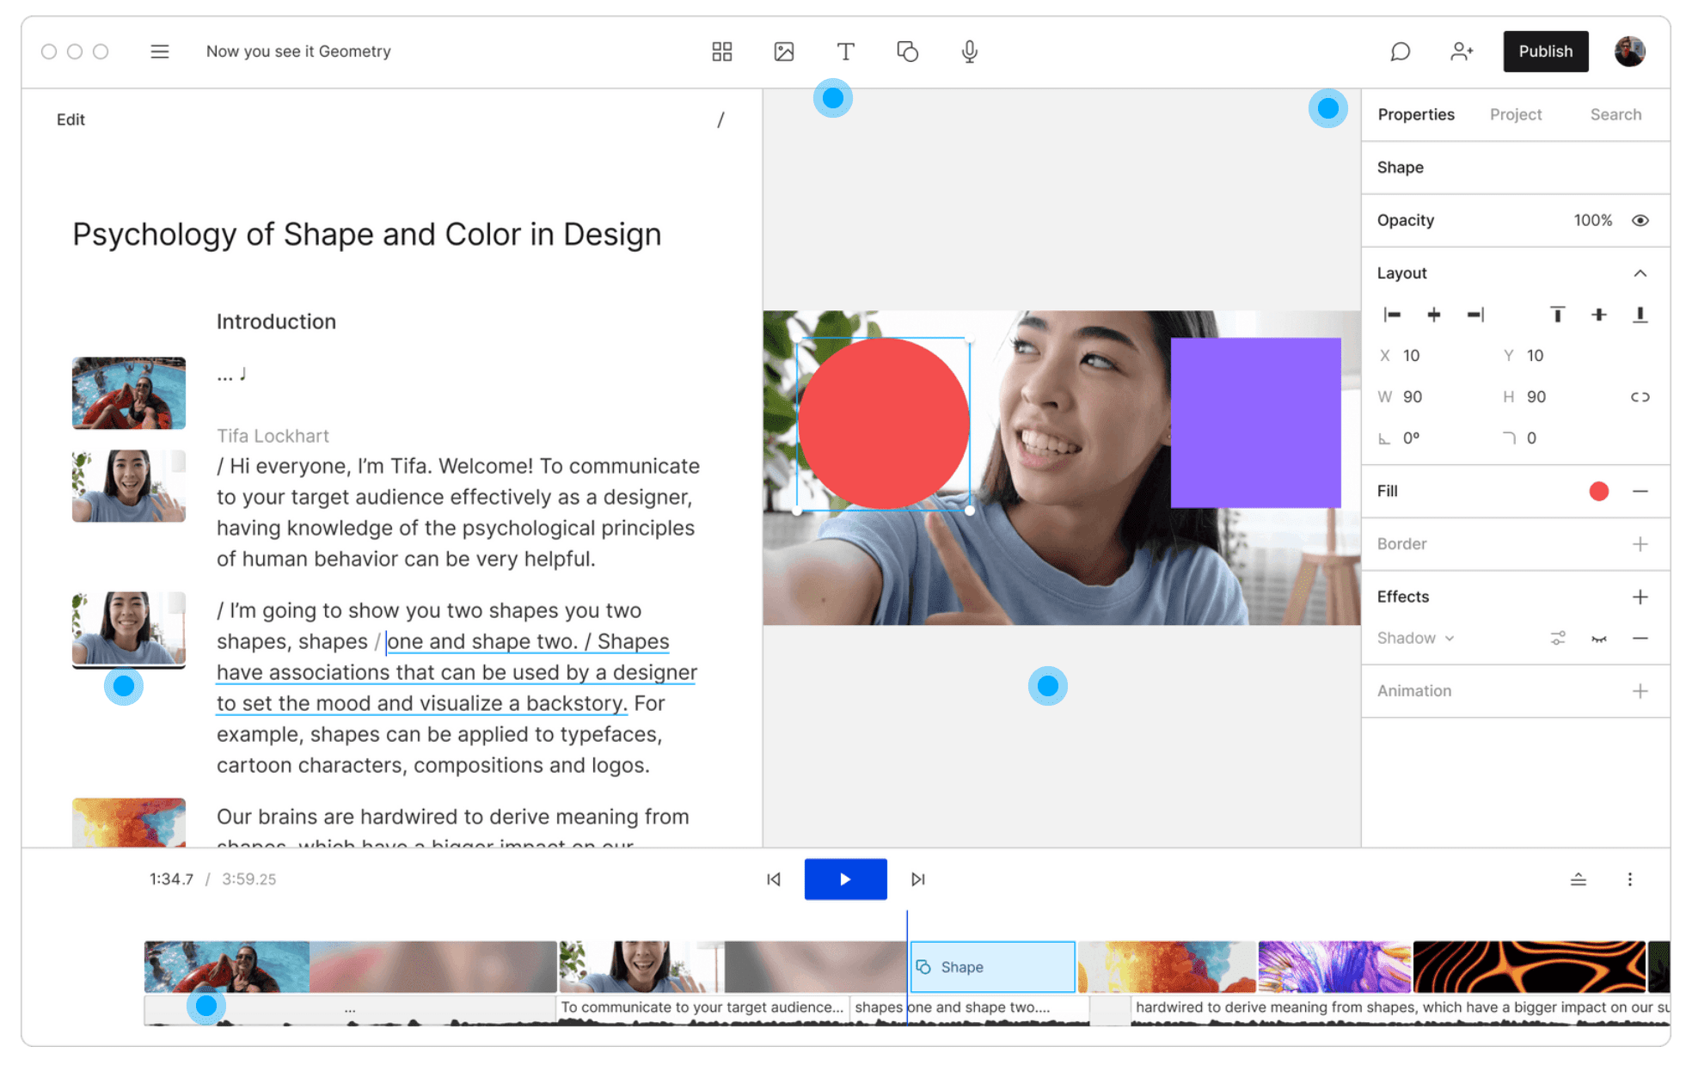
Task: Open the comments speech bubble icon
Action: (1400, 52)
